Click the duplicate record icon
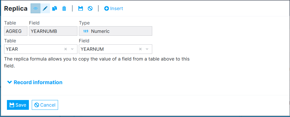Image resolution: width=290 pixels, height=117 pixels. [x=55, y=8]
